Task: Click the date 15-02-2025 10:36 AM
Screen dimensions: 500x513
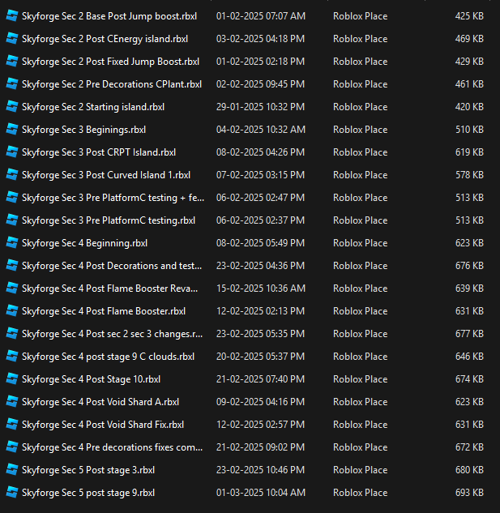Action: tap(261, 289)
